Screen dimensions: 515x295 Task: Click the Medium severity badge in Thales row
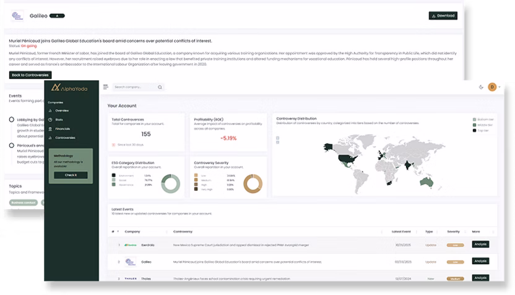[x=455, y=279]
